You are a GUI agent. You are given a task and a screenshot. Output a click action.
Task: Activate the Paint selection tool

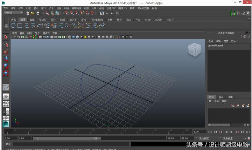pyautogui.click(x=6, y=52)
